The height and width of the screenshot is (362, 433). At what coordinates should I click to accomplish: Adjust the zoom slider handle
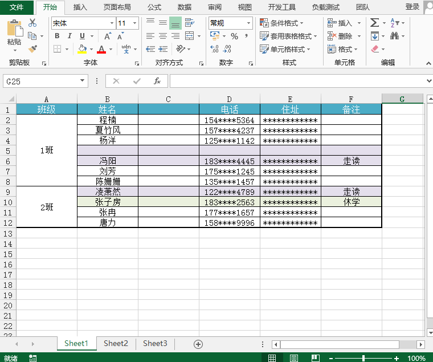point(363,358)
